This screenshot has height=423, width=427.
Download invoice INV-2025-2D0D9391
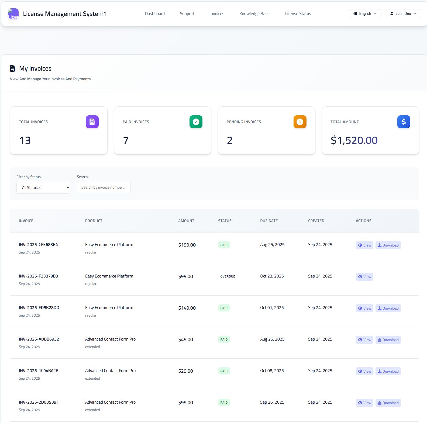tap(388, 403)
